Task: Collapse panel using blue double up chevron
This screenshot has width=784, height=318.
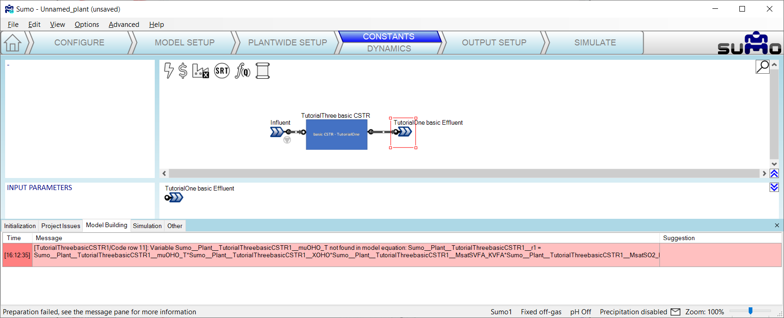Action: point(774,173)
